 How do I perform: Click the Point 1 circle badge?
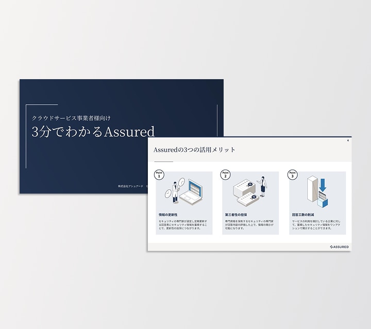[159, 175]
